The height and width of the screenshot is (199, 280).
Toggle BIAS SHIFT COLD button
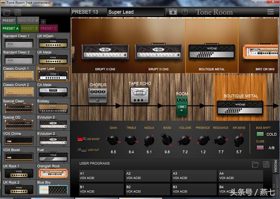click(x=260, y=134)
